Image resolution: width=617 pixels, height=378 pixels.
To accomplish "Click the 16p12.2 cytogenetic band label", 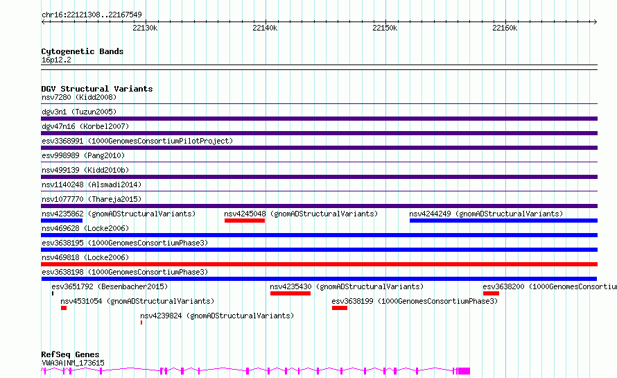I will click(56, 60).
